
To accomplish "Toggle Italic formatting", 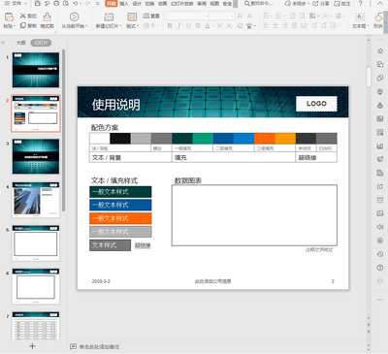I will coord(178,26).
